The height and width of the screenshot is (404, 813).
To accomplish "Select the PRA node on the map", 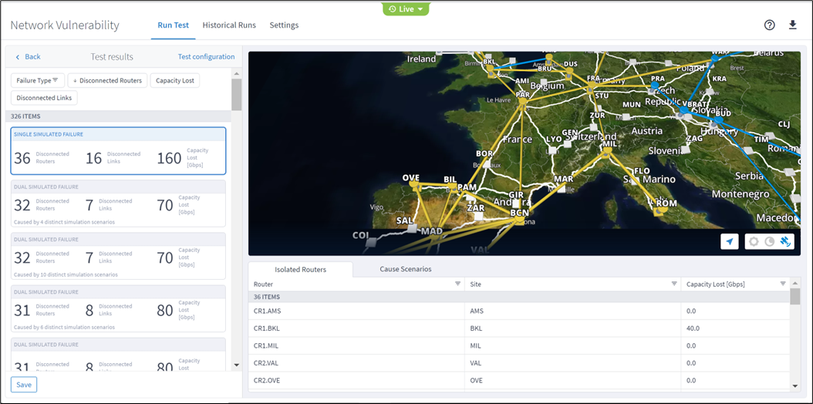I will (x=654, y=86).
